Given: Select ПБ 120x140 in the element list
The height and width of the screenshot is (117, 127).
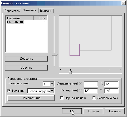Looking at the screenshot, I should (15, 22).
